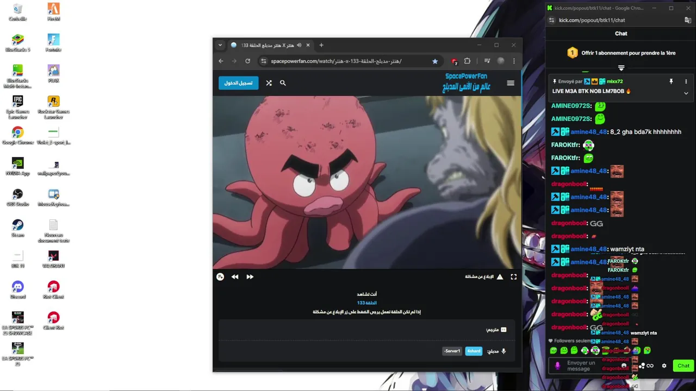This screenshot has width=696, height=391.
Task: Open the VALORANT desktop shortcut
Action: tap(53, 260)
